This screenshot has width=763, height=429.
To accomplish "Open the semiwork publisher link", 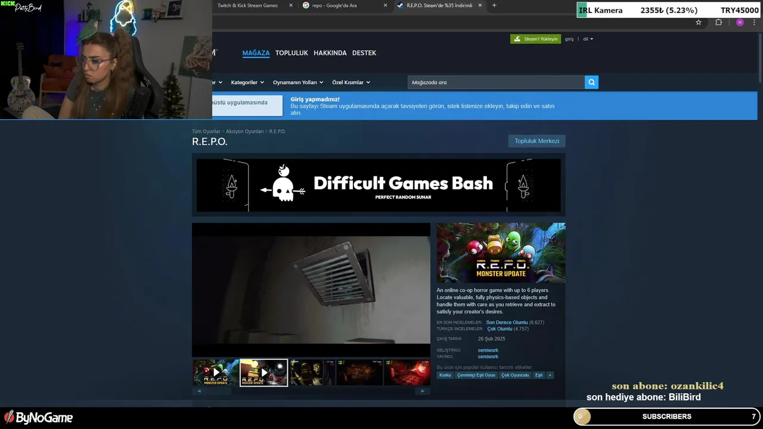I will pyautogui.click(x=488, y=356).
